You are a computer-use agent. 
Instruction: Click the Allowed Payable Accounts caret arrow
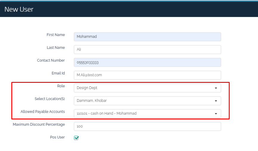click(x=216, y=114)
